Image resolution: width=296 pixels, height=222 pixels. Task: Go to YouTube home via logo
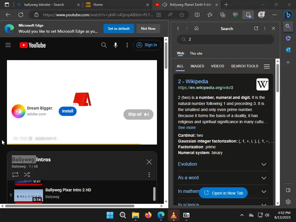point(33,45)
